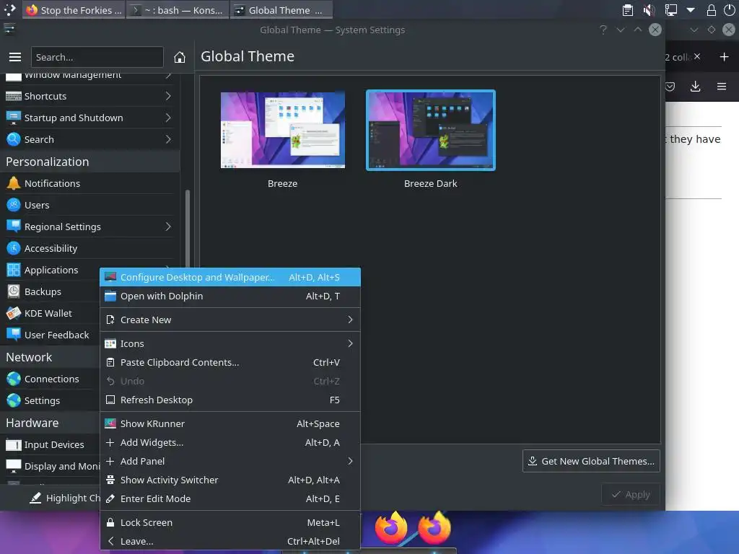Open the KDE application launcher icon
The image size is (739, 554).
coord(10,10)
